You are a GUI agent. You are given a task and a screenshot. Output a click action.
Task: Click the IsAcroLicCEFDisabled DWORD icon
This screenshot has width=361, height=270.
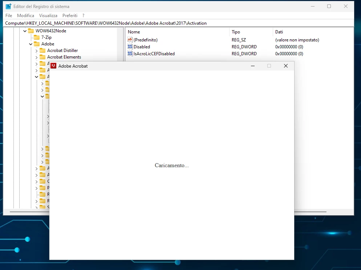[130, 53]
